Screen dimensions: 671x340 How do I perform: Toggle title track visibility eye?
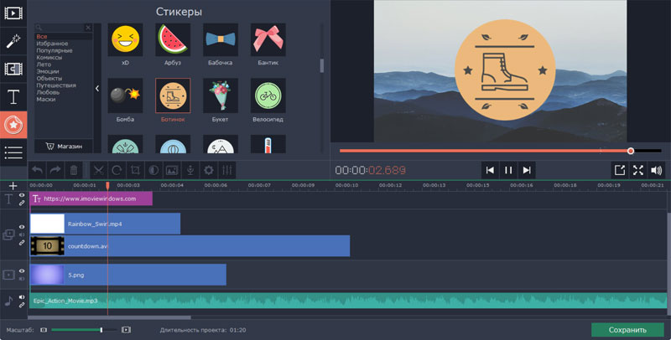point(22,196)
